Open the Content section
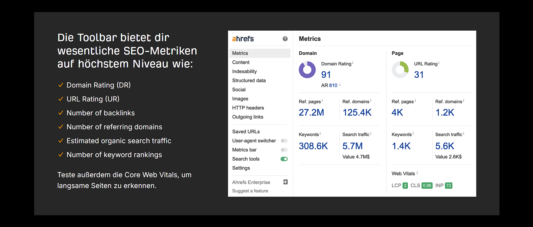The image size is (533, 227). click(x=241, y=62)
